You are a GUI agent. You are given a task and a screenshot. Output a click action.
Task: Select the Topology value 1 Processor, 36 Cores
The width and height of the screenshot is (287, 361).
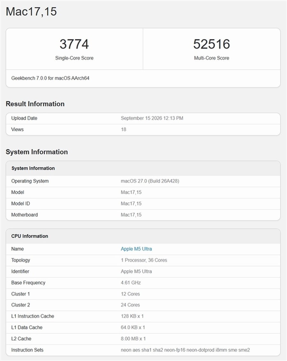coord(144,260)
